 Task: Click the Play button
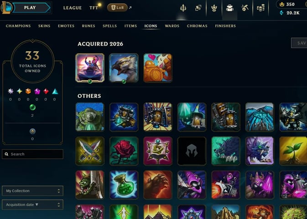coord(30,8)
